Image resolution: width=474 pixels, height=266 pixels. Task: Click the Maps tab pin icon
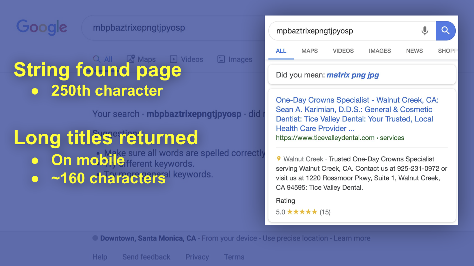[131, 59]
